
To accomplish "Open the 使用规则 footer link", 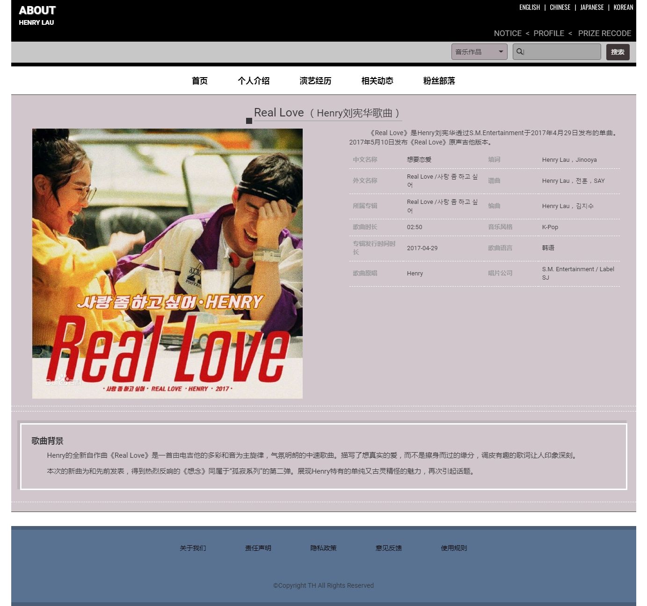I will (x=454, y=548).
